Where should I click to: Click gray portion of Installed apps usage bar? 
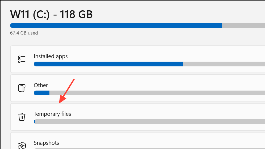click(223, 64)
